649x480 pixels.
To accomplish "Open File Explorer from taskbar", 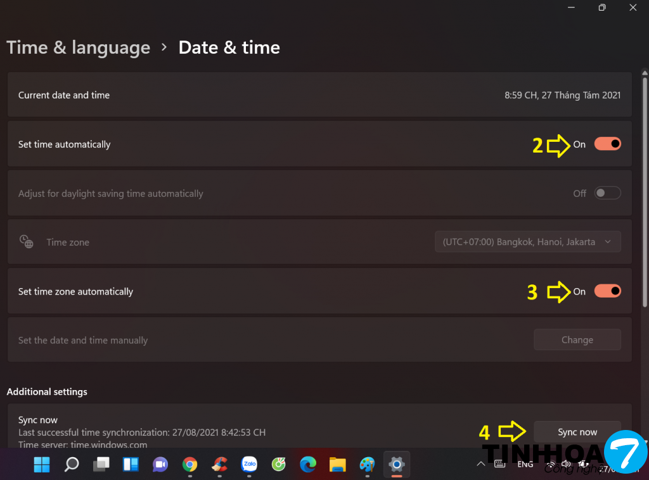I will click(337, 465).
